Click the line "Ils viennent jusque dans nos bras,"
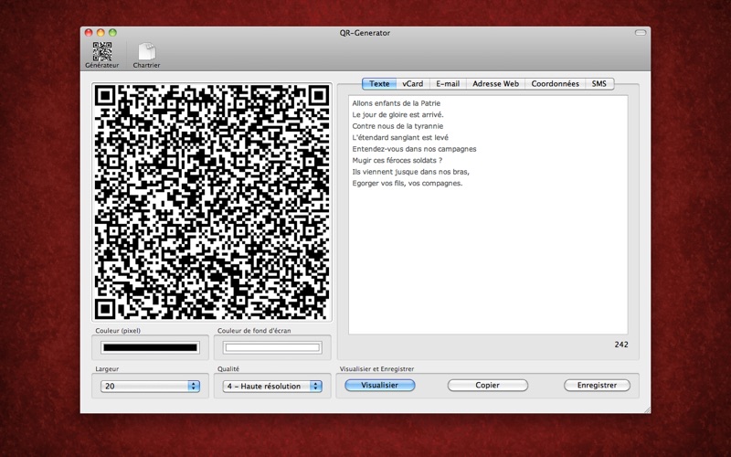Viewport: 731px width, 457px height. coord(410,172)
